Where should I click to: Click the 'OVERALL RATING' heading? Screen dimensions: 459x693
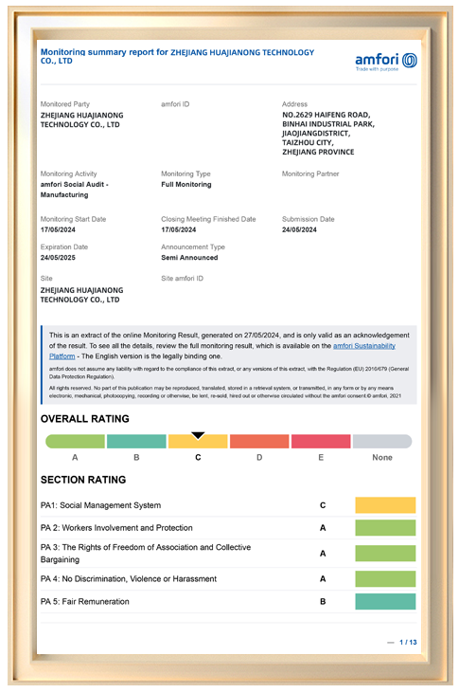85,419
